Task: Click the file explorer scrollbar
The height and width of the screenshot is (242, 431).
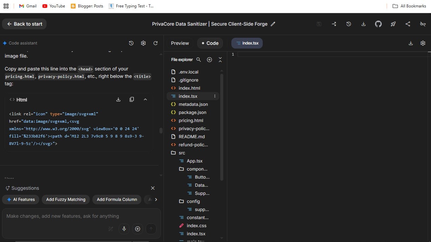Action: tap(222, 127)
